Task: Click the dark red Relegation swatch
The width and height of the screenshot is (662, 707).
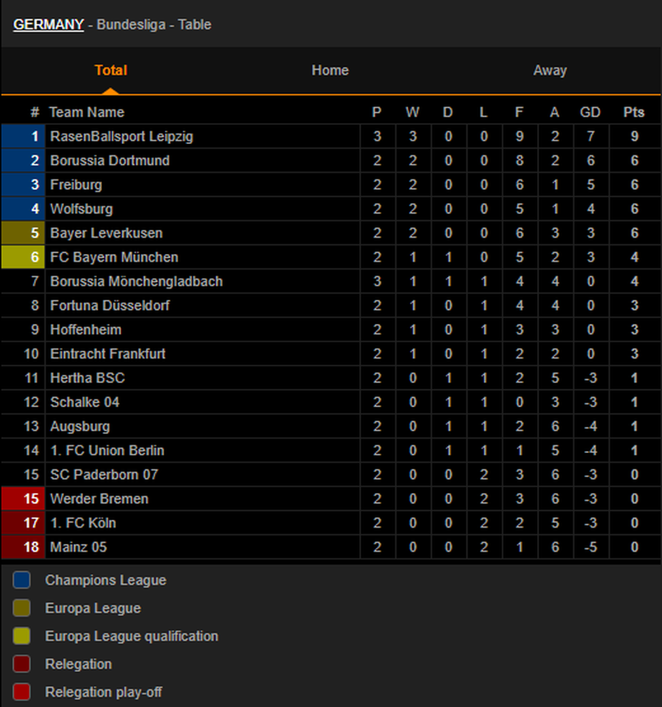Action: [22, 664]
